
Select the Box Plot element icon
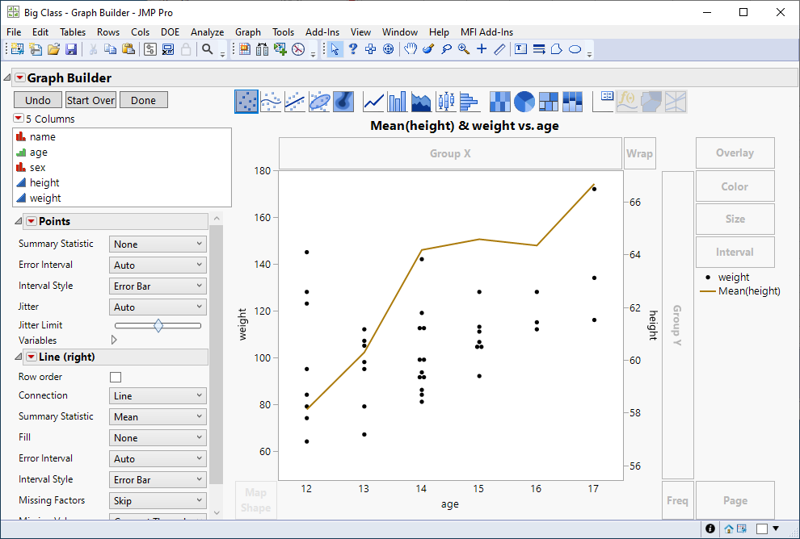(446, 102)
